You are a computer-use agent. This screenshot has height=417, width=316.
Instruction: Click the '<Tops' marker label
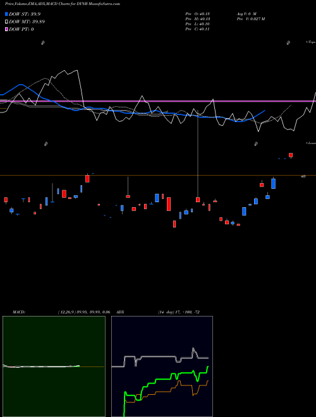coord(310,42)
